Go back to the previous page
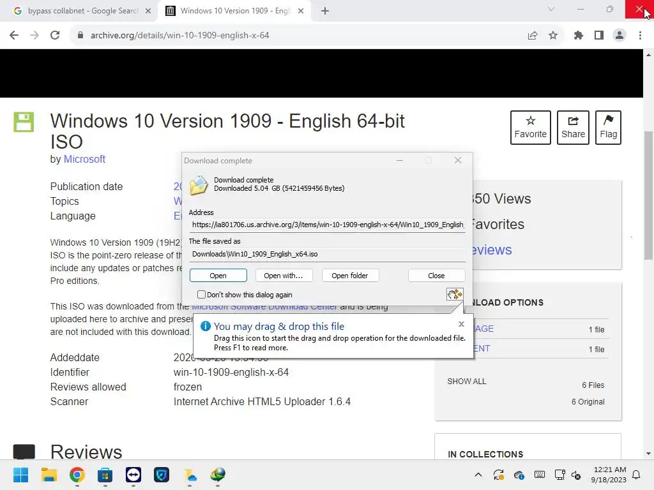654x490 pixels. (14, 36)
